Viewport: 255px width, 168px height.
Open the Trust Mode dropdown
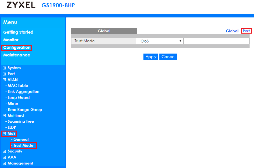[x=161, y=41]
